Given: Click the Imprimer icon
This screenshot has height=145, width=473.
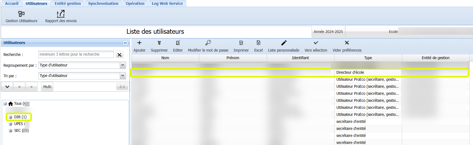Looking at the screenshot, I should click(x=241, y=43).
